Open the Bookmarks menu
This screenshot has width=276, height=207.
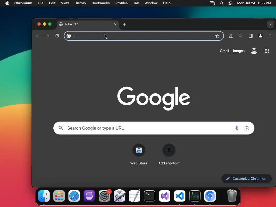(x=101, y=3)
